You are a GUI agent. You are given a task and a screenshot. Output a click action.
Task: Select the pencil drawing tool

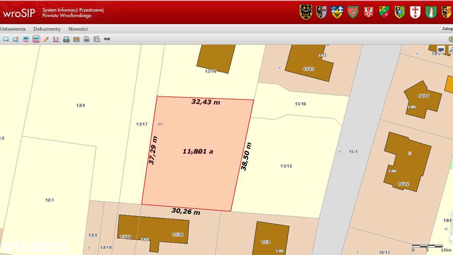pos(46,39)
